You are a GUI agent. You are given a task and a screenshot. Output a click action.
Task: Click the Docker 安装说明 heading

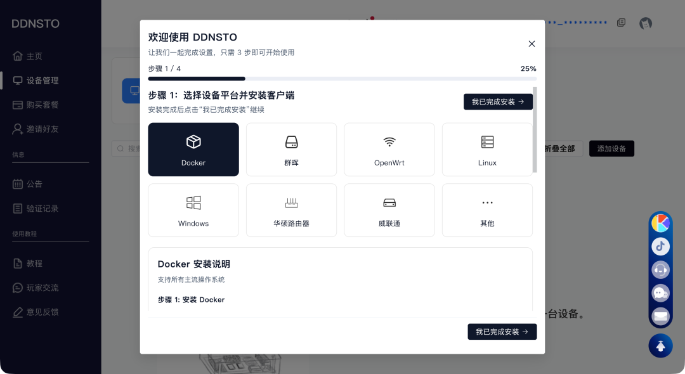click(194, 264)
